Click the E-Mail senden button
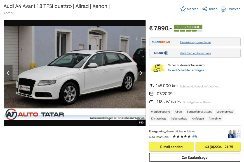Image resolution: width=244 pixels, height=162 pixels. (x=171, y=147)
